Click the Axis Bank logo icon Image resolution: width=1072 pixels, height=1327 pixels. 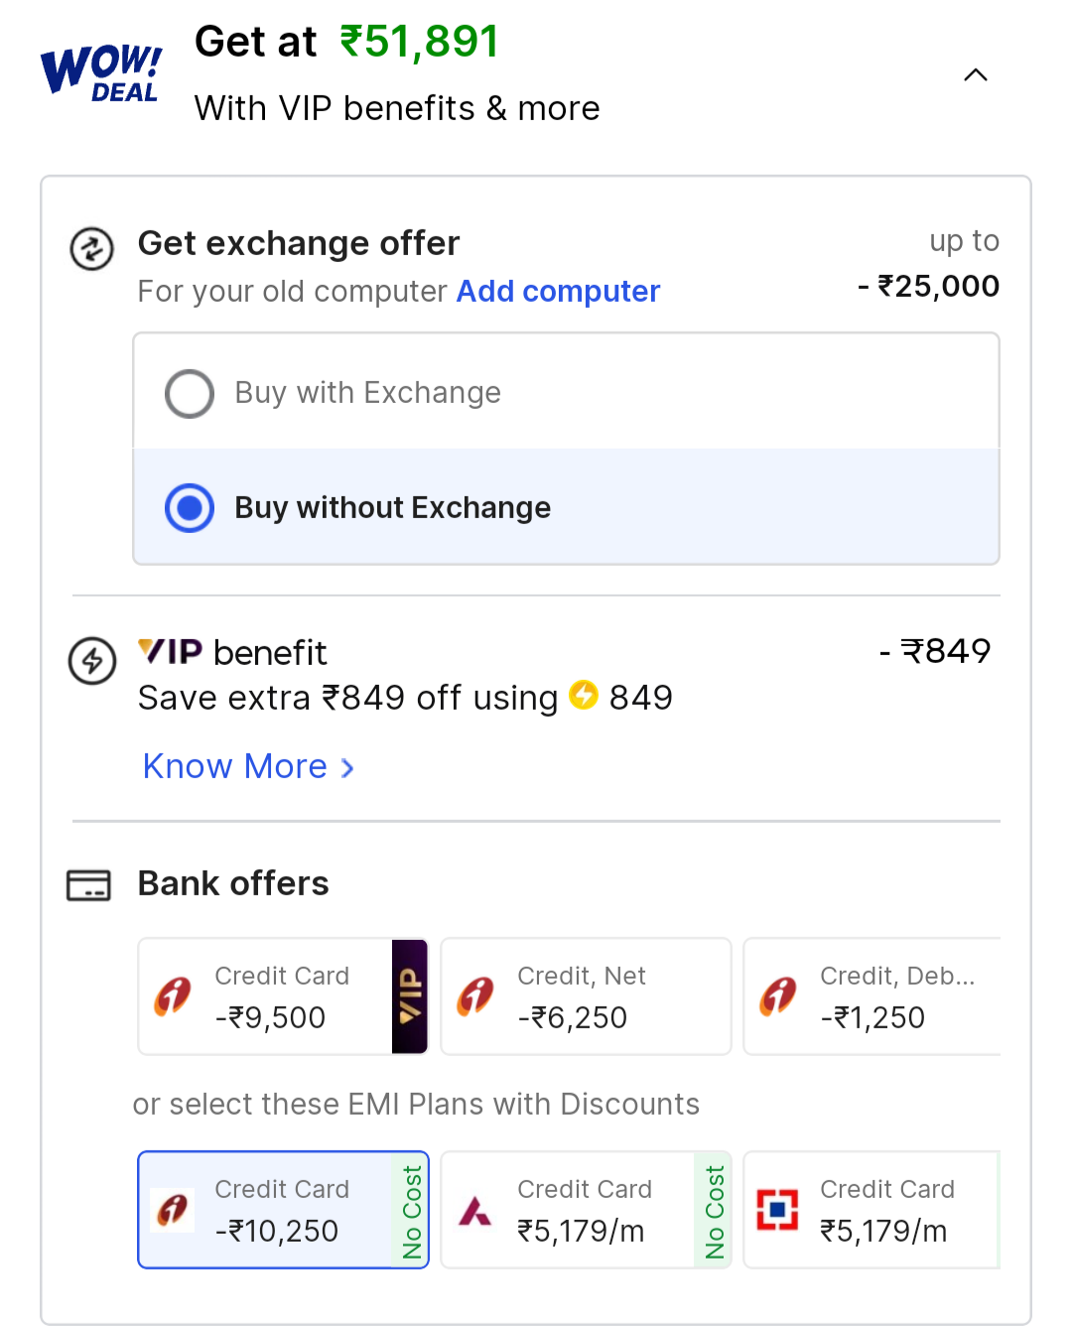tap(475, 1211)
